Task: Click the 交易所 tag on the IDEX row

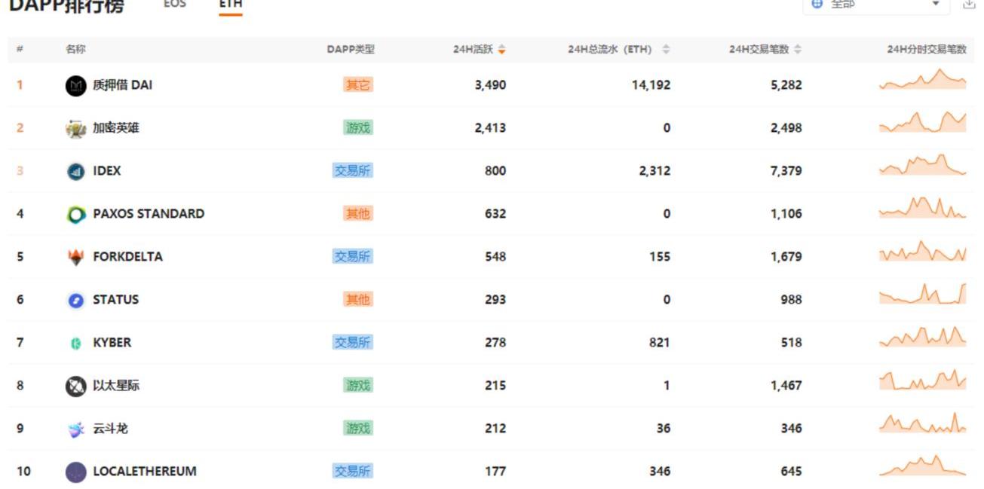Action: (352, 171)
